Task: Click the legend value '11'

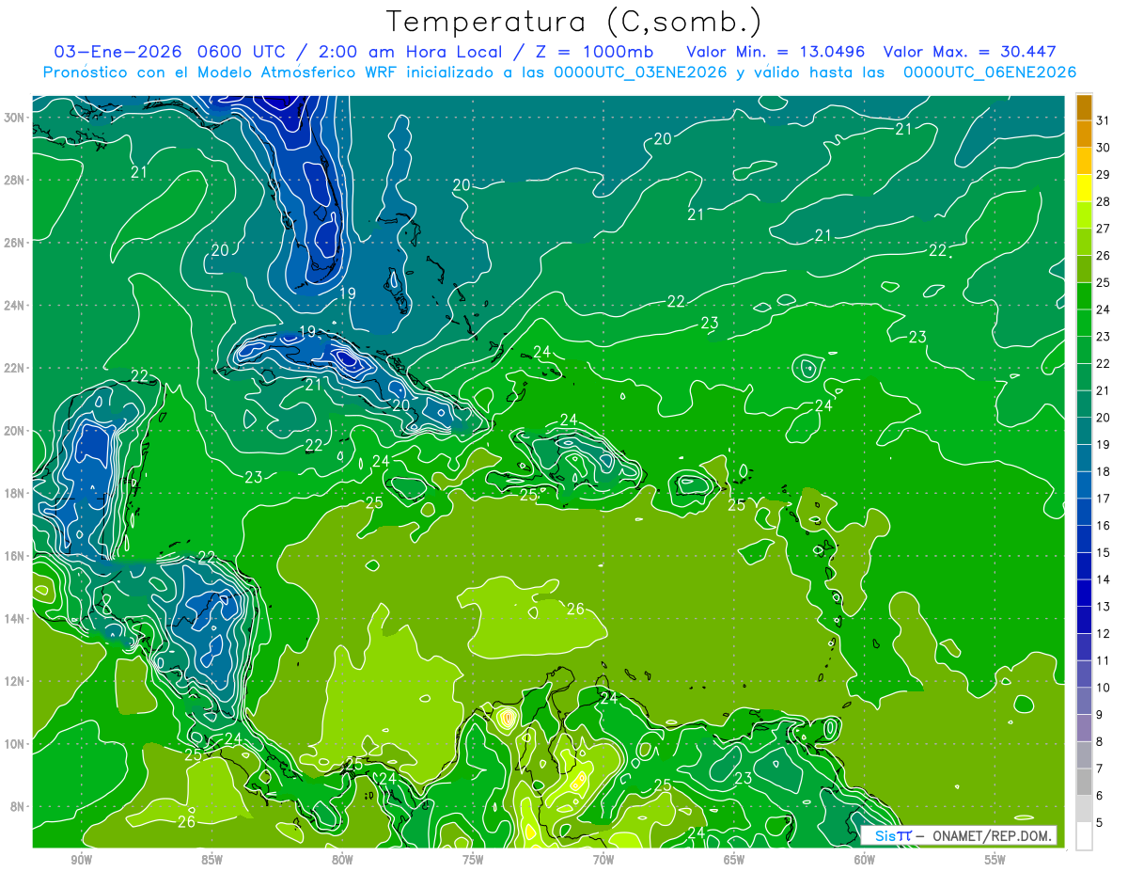Action: (x=1104, y=660)
